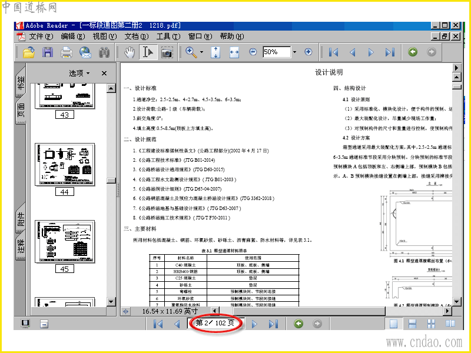Select the Snapshot camera tool
This screenshot has width=471, height=353.
coord(167,52)
